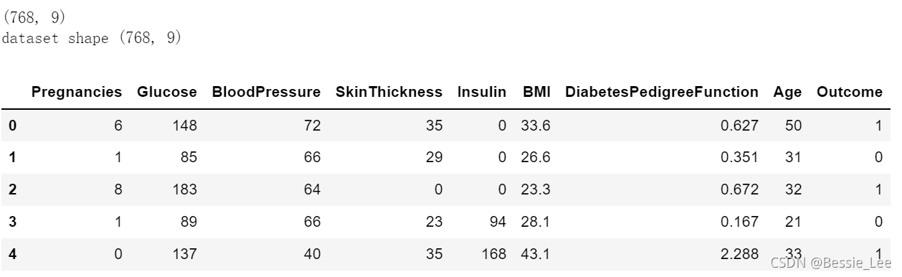Click the Insulin column header
Viewport: 902px width, 277px height.
point(482,93)
